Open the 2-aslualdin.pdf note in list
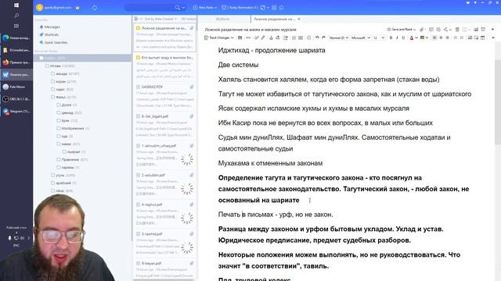 tap(164, 183)
